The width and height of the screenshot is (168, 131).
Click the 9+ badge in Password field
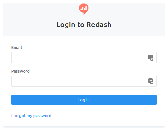(152, 83)
